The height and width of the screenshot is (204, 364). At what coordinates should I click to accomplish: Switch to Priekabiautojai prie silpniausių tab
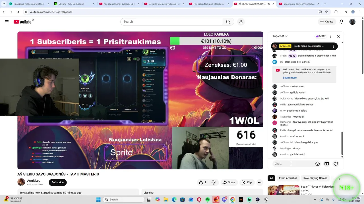point(208,4)
